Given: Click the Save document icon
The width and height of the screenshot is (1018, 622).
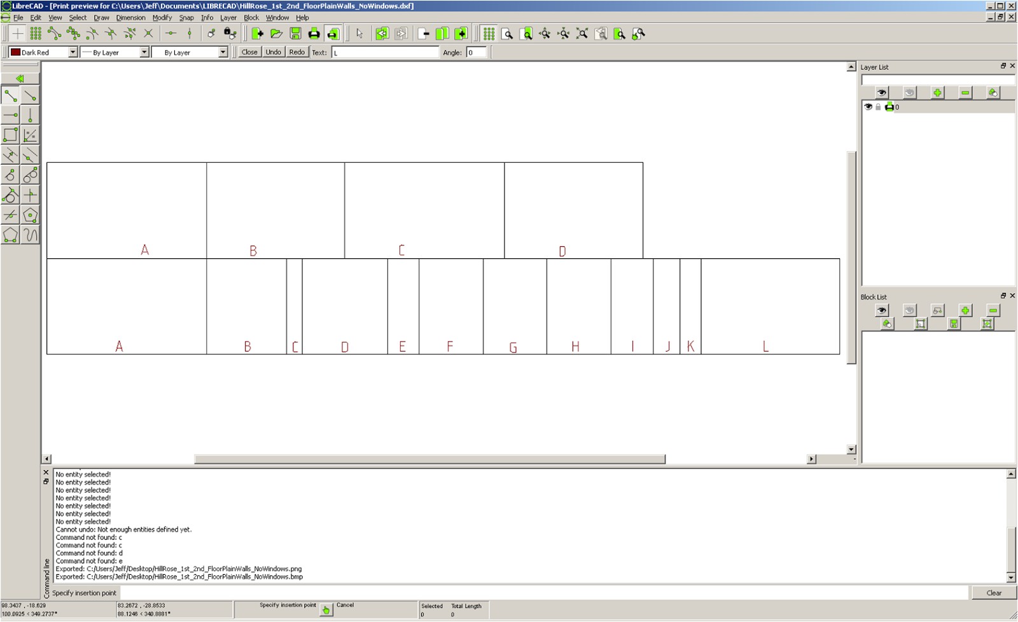Looking at the screenshot, I should [294, 34].
